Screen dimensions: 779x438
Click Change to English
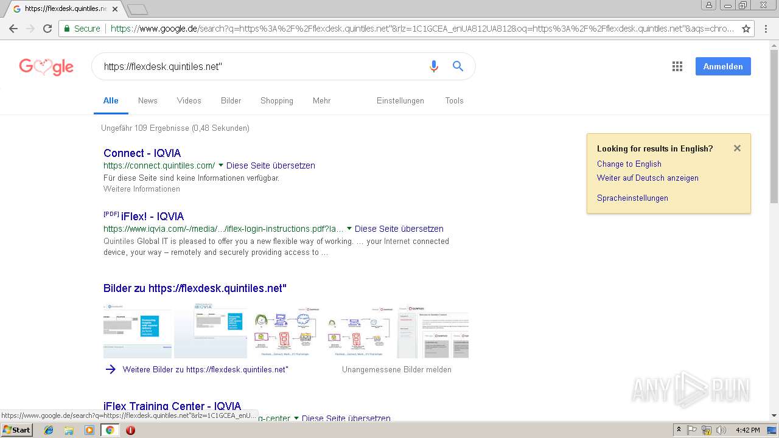pyautogui.click(x=629, y=164)
